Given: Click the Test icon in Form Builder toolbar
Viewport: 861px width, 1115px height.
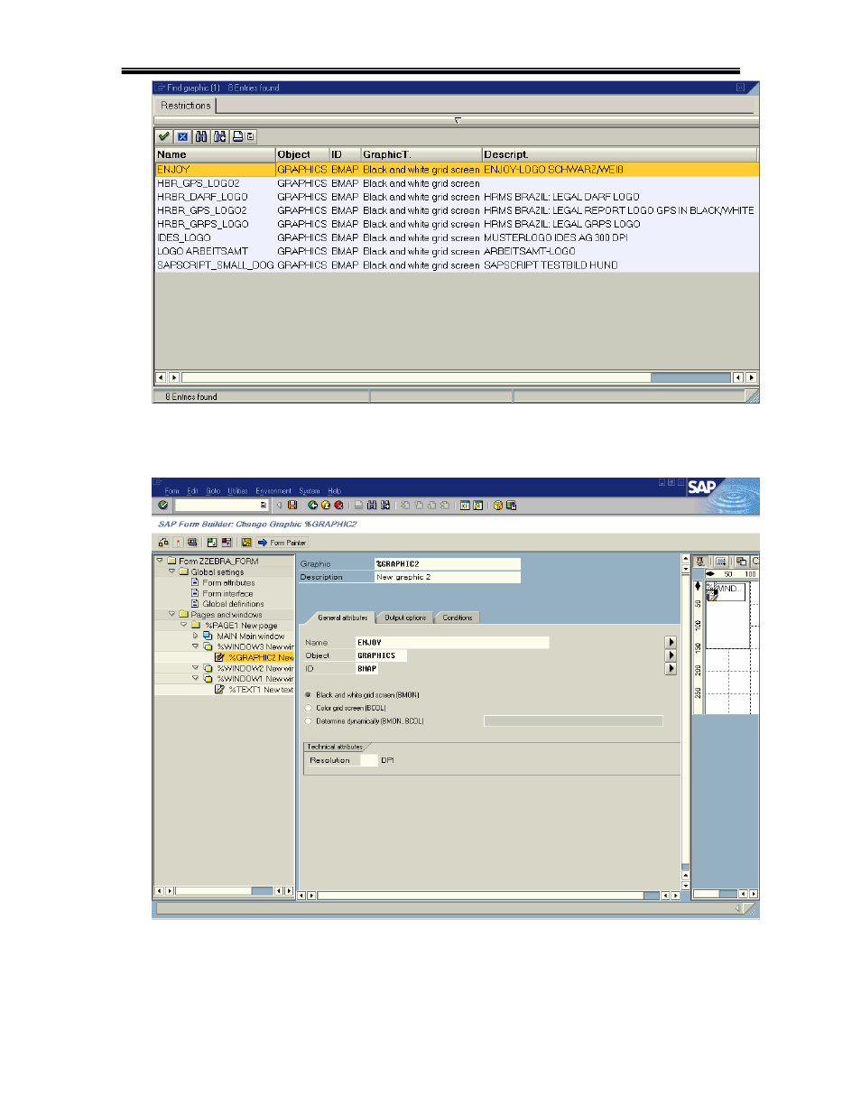Looking at the screenshot, I should [x=192, y=543].
